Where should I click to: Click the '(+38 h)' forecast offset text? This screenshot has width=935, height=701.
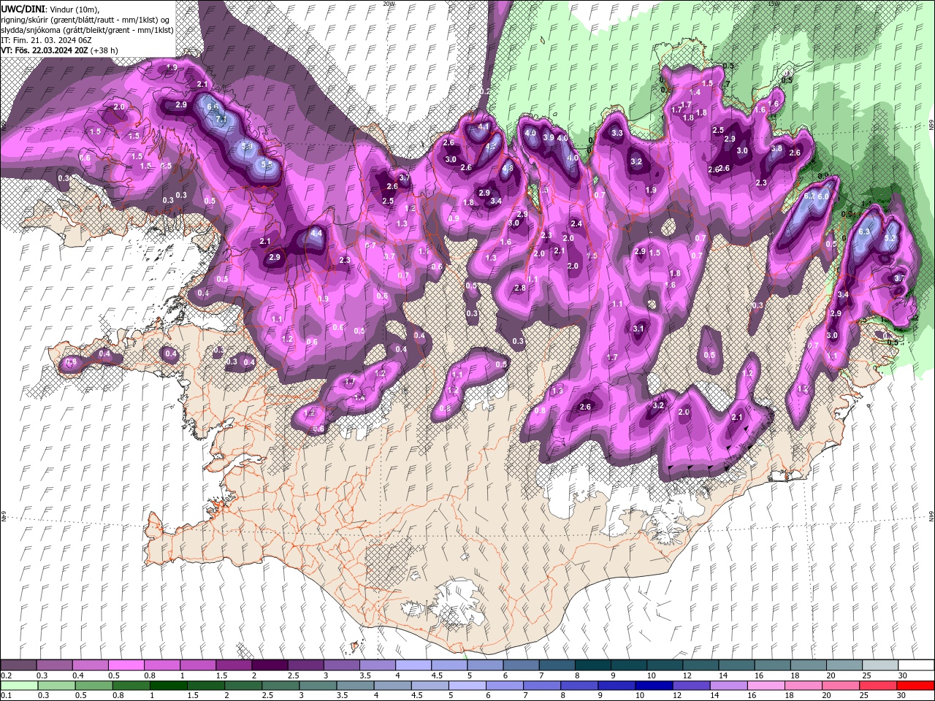point(104,50)
